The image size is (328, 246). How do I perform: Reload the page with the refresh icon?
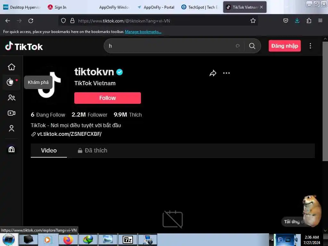point(31,21)
